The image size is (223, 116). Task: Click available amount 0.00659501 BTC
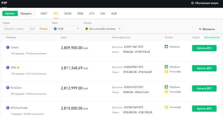click(134, 67)
